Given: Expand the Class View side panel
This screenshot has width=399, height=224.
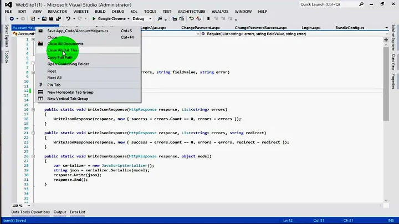Looking at the screenshot, I should coord(393,62).
